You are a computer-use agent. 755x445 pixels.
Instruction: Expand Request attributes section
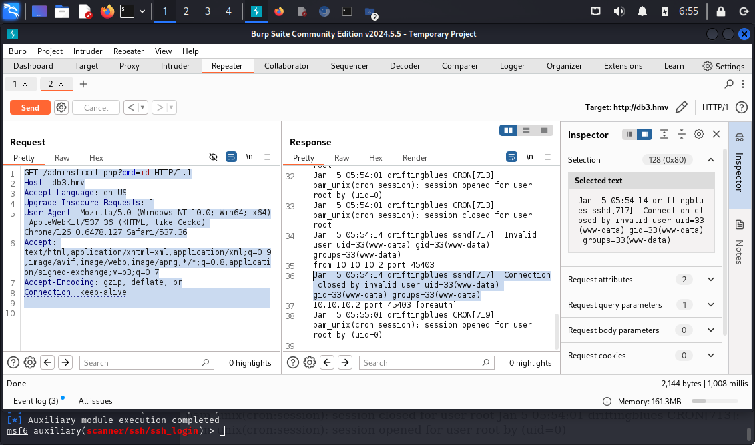(710, 280)
